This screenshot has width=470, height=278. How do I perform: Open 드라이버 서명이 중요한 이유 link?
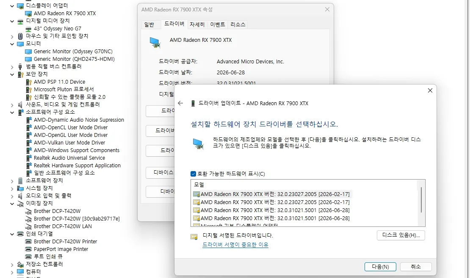(x=235, y=245)
